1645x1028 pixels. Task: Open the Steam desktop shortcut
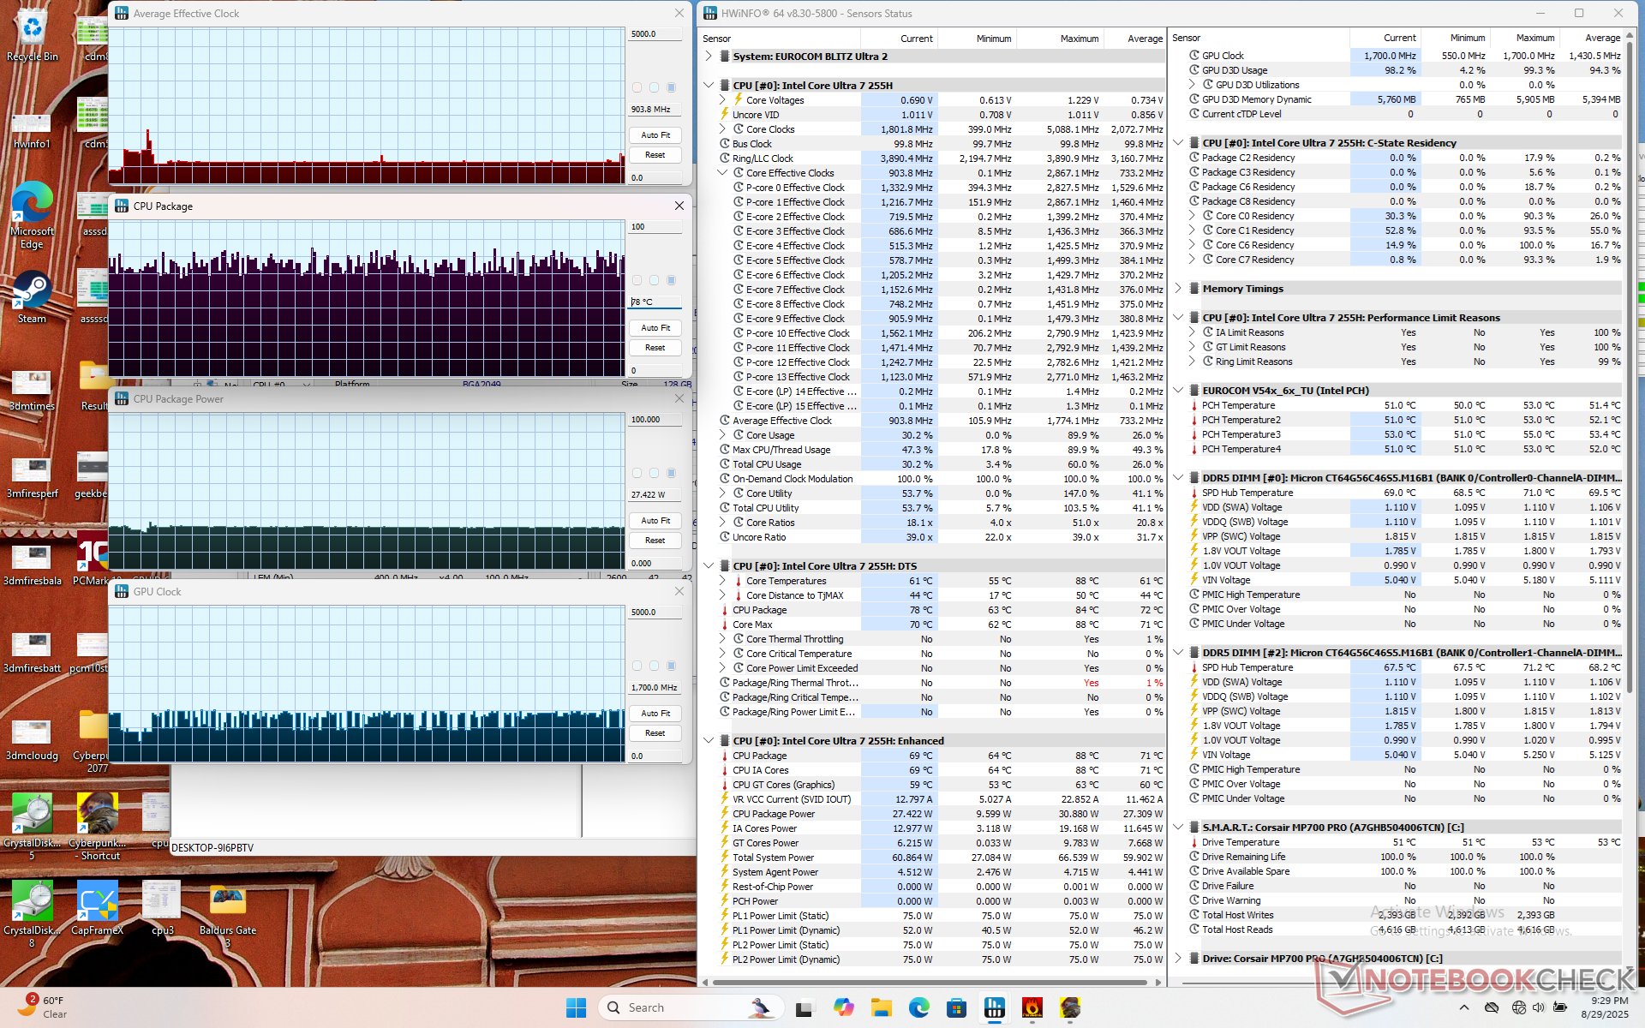click(32, 296)
